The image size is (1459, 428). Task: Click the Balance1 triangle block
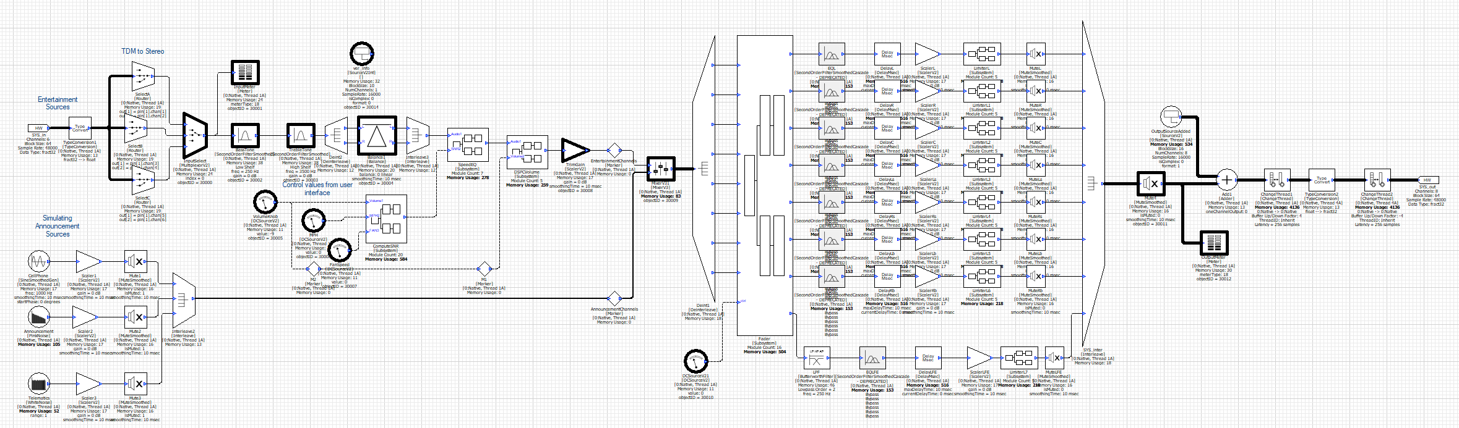[376, 136]
